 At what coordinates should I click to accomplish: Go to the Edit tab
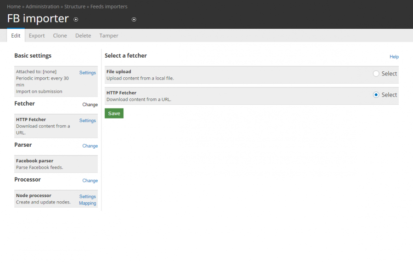point(16,35)
